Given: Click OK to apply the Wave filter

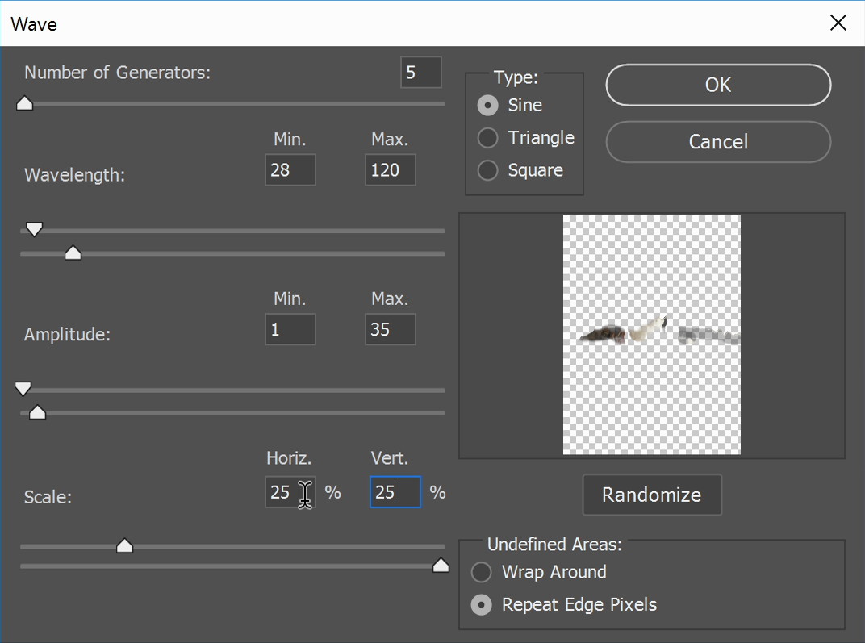Looking at the screenshot, I should pos(717,85).
